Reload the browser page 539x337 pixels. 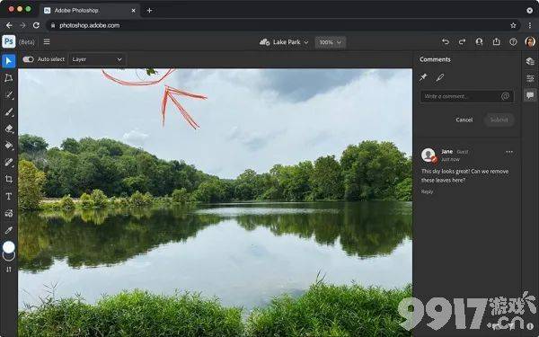(x=36, y=25)
